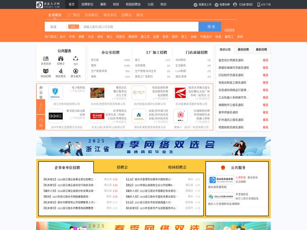Click the 丽水政务服务网 logo
This screenshot has width=307, height=230.
pos(221,180)
